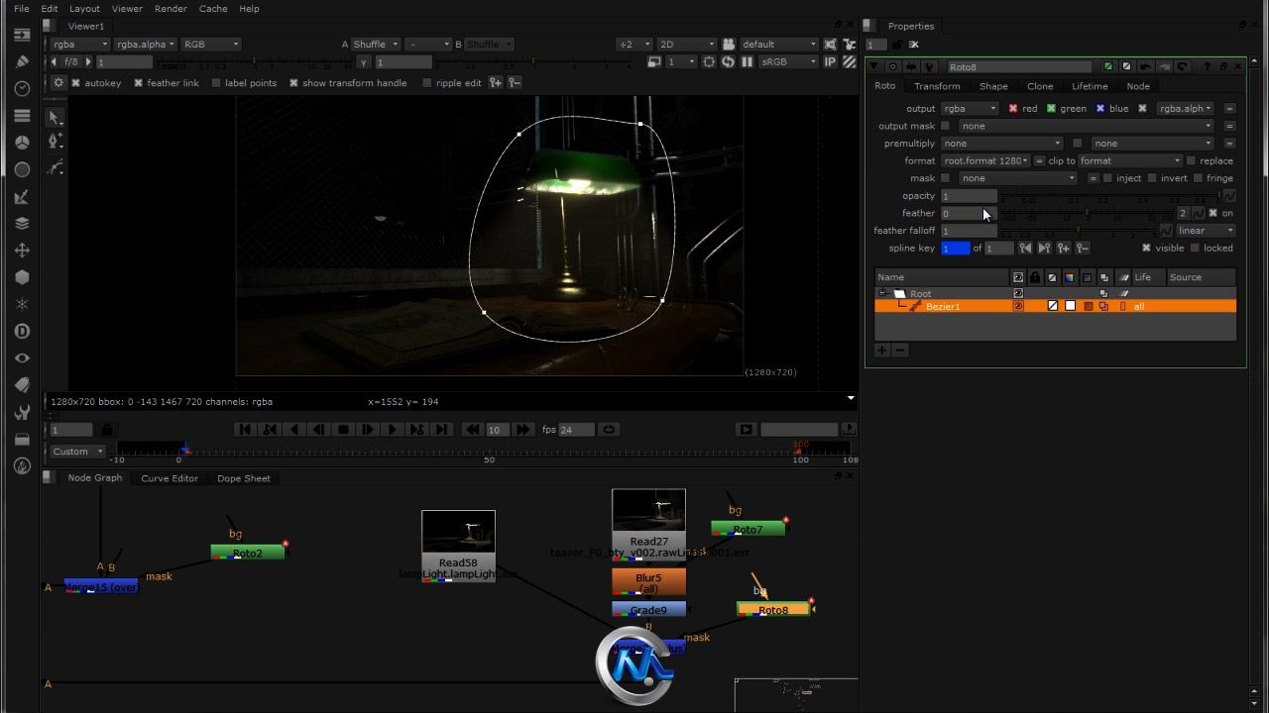Collapse the Root tree item
This screenshot has height=713, width=1269.
pos(882,294)
